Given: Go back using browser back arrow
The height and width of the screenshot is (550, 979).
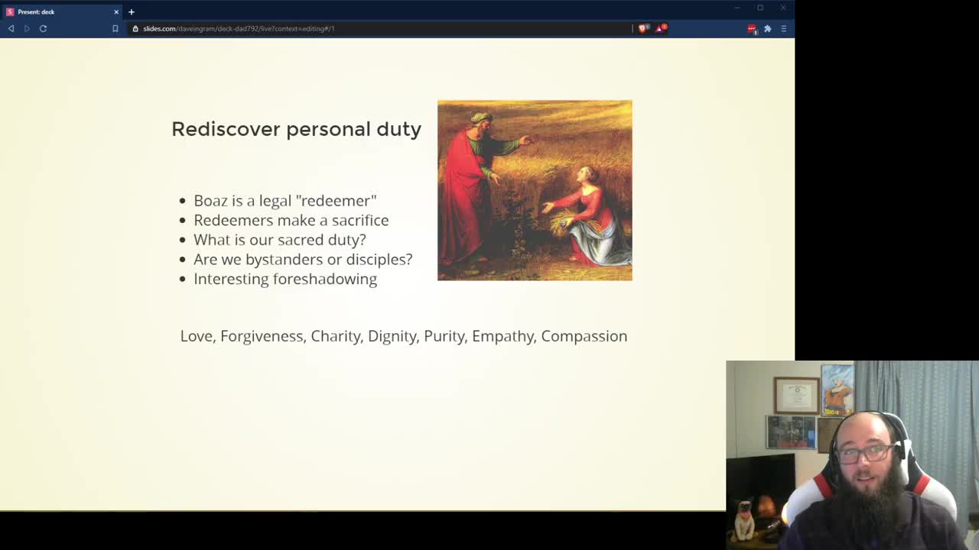Looking at the screenshot, I should (11, 28).
